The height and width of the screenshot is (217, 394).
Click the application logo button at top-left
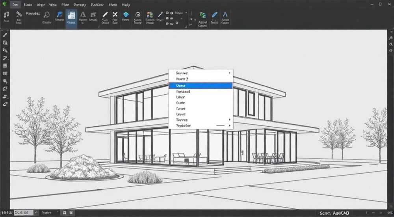pyautogui.click(x=4, y=4)
